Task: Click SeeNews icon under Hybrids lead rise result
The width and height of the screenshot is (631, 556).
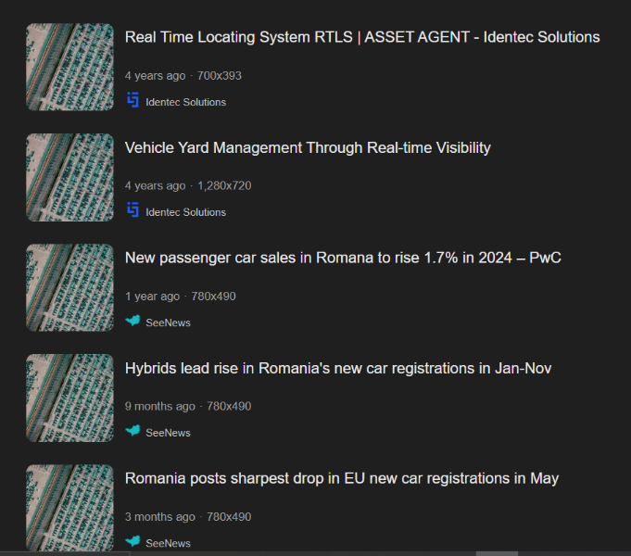Action: coord(133,432)
